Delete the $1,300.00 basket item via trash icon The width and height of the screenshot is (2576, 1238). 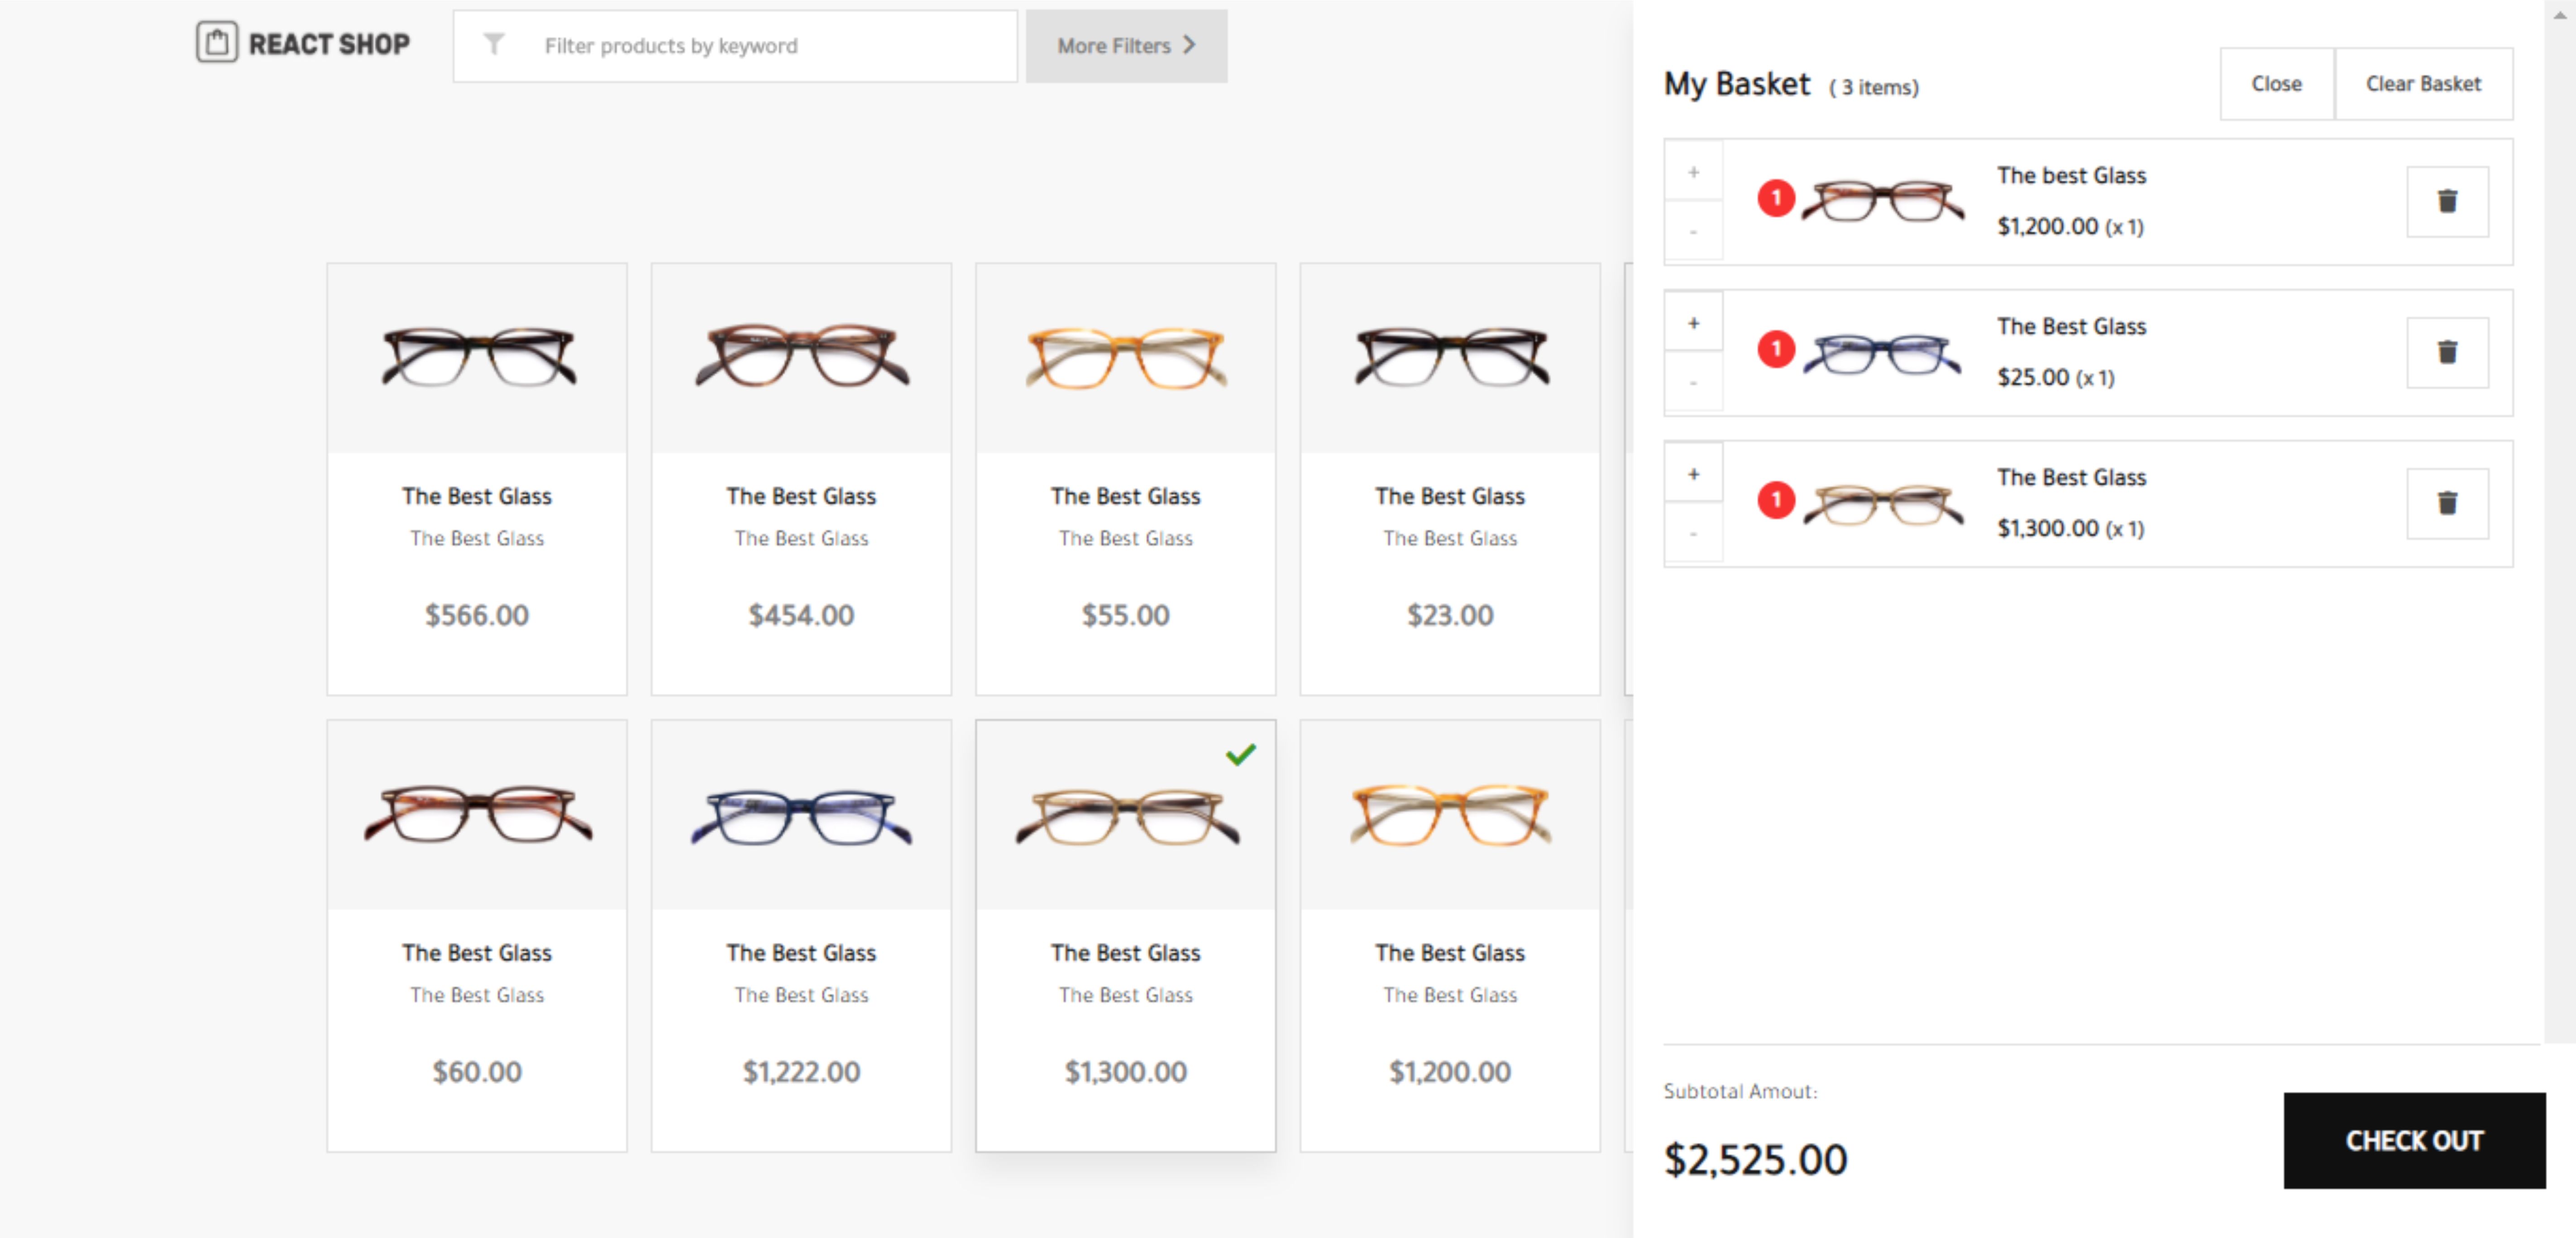point(2446,504)
